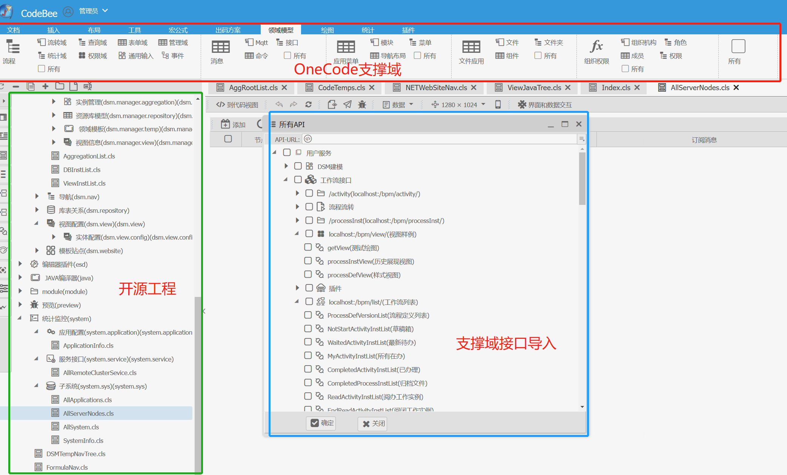Click the plus add icon above project tree
Image resolution: width=787 pixels, height=475 pixels.
click(x=45, y=86)
